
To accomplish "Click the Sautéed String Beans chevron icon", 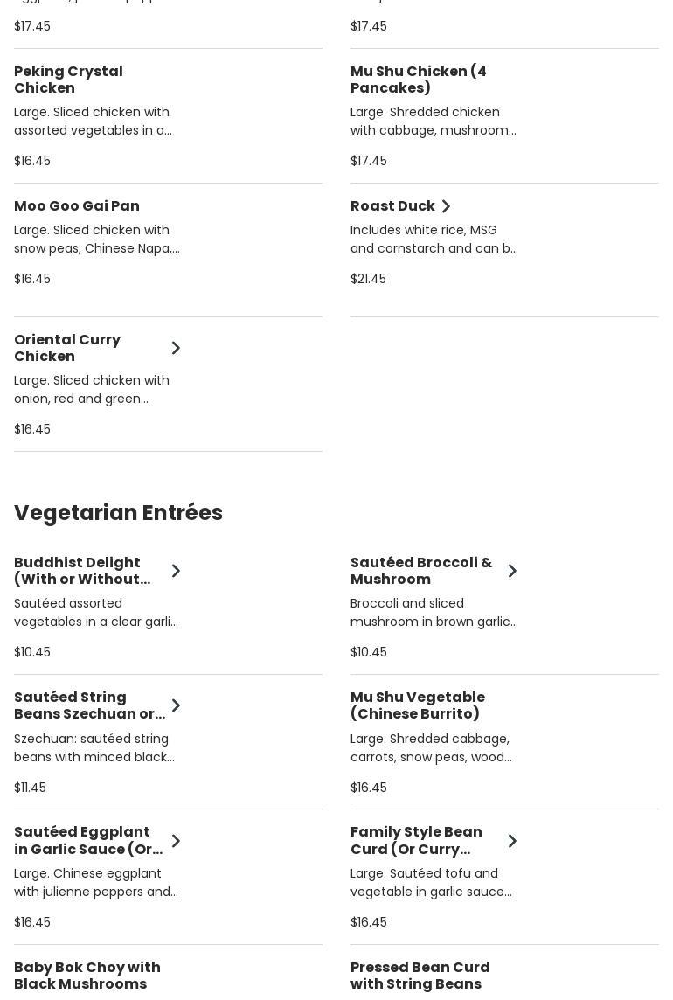I will click(x=176, y=705).
